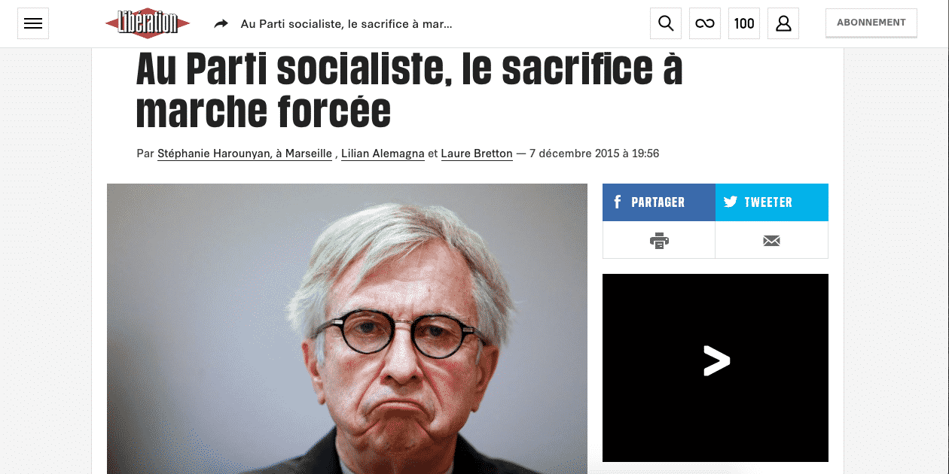Open author link Stéphanie Harounyan, à Marseille
The width and height of the screenshot is (949, 474).
click(245, 153)
